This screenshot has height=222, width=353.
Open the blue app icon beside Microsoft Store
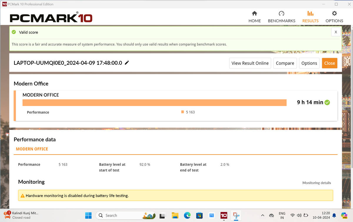(211, 215)
